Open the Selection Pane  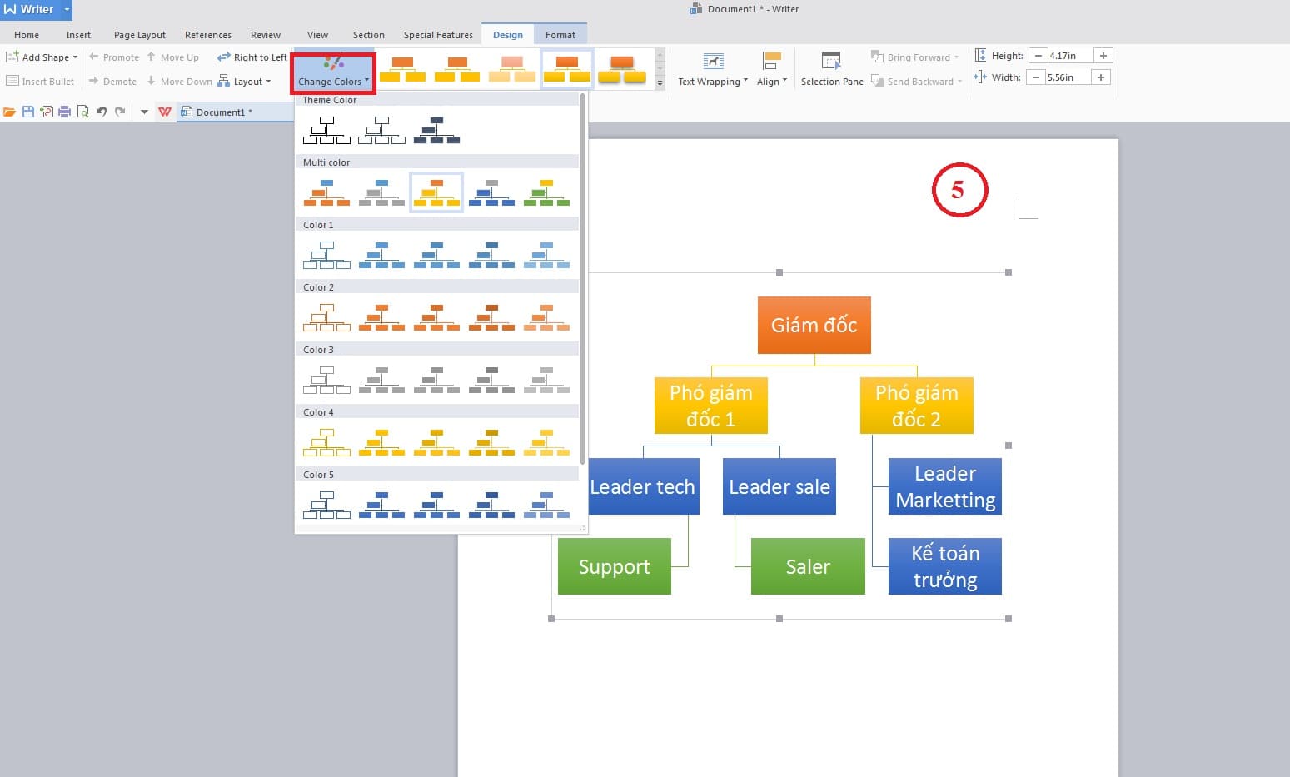click(832, 71)
